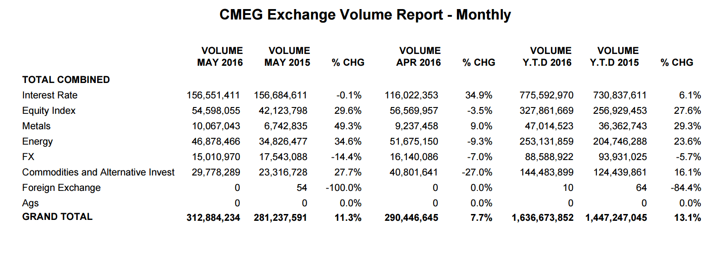Click the CMEG Exchange Volume Report title

point(365,15)
